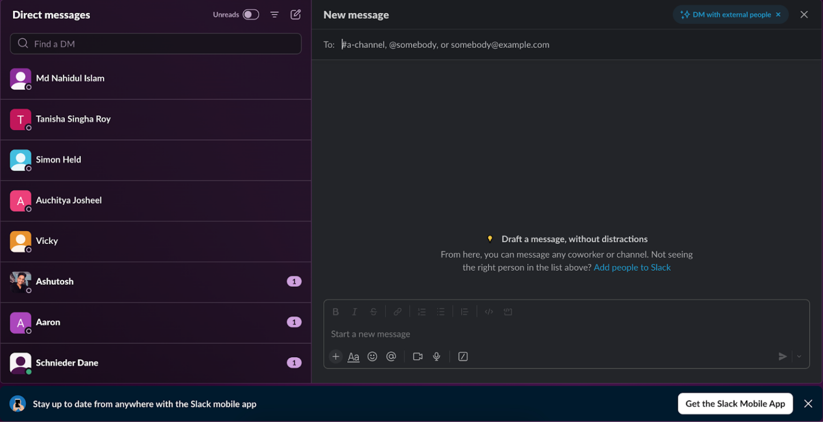
Task: Click the mention someone @ icon
Action: tap(391, 357)
